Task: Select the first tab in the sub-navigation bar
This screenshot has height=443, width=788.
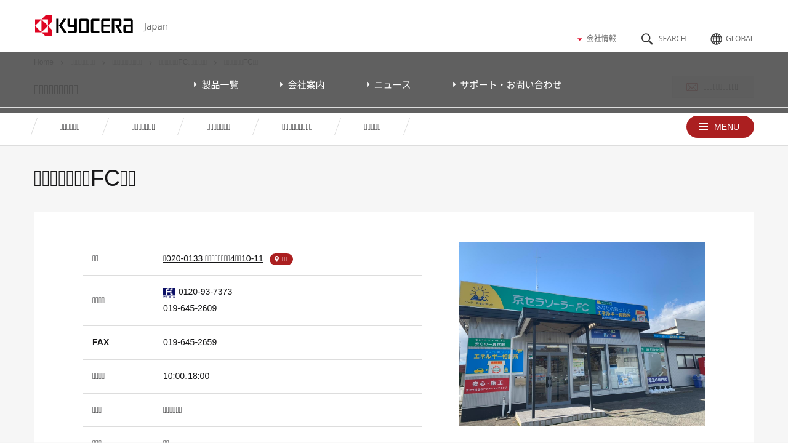Action: click(x=70, y=127)
